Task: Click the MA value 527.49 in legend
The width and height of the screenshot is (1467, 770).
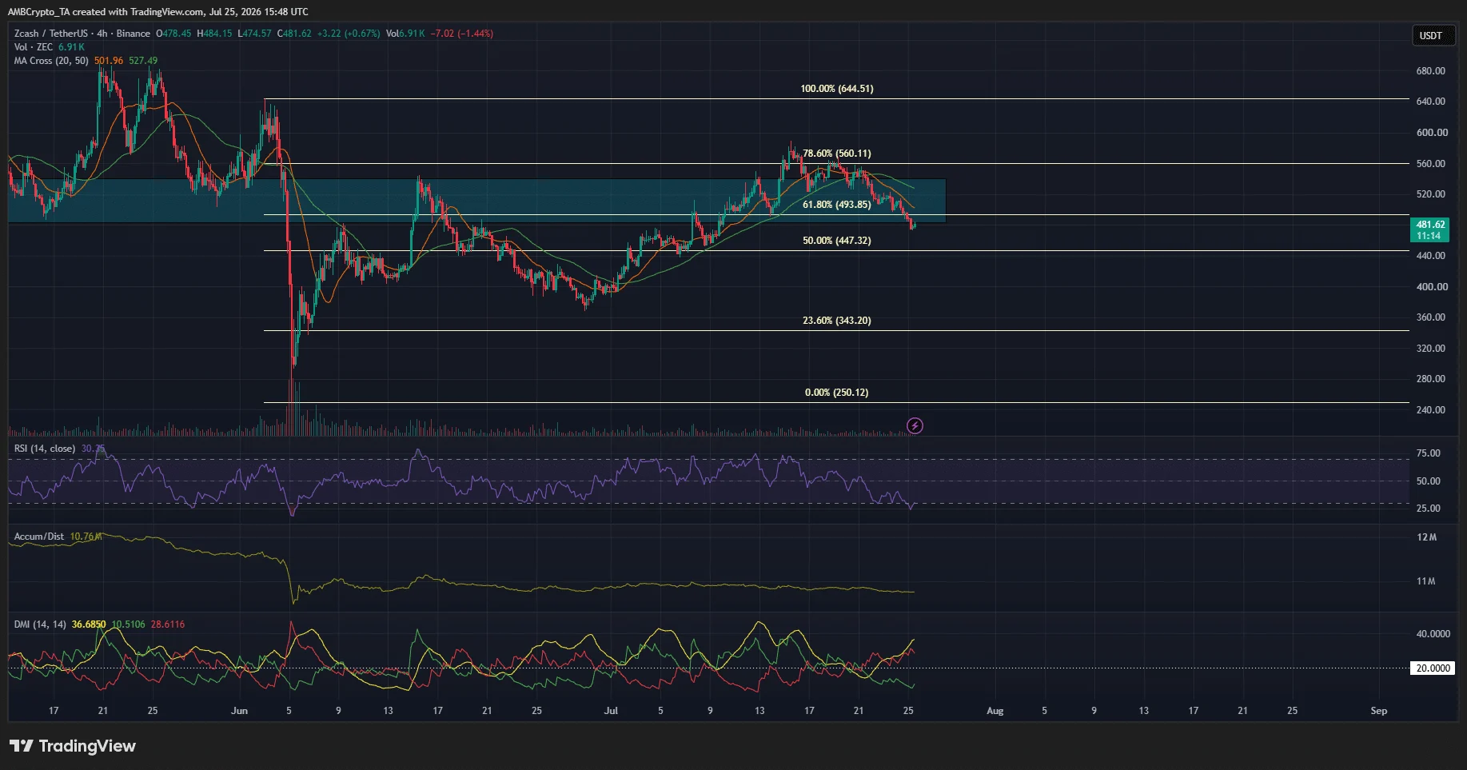Action: pyautogui.click(x=143, y=61)
